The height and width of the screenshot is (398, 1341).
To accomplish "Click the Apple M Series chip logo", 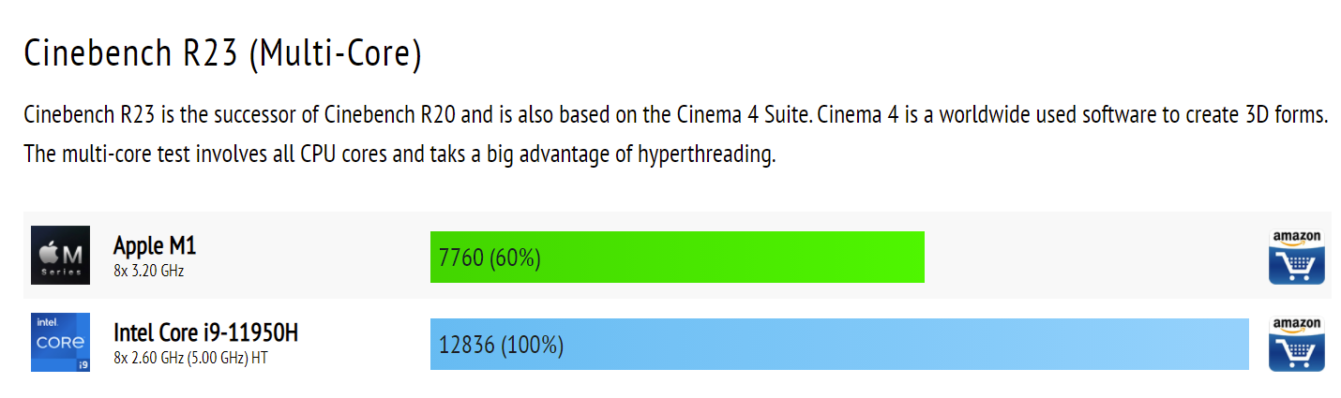I will (x=60, y=255).
